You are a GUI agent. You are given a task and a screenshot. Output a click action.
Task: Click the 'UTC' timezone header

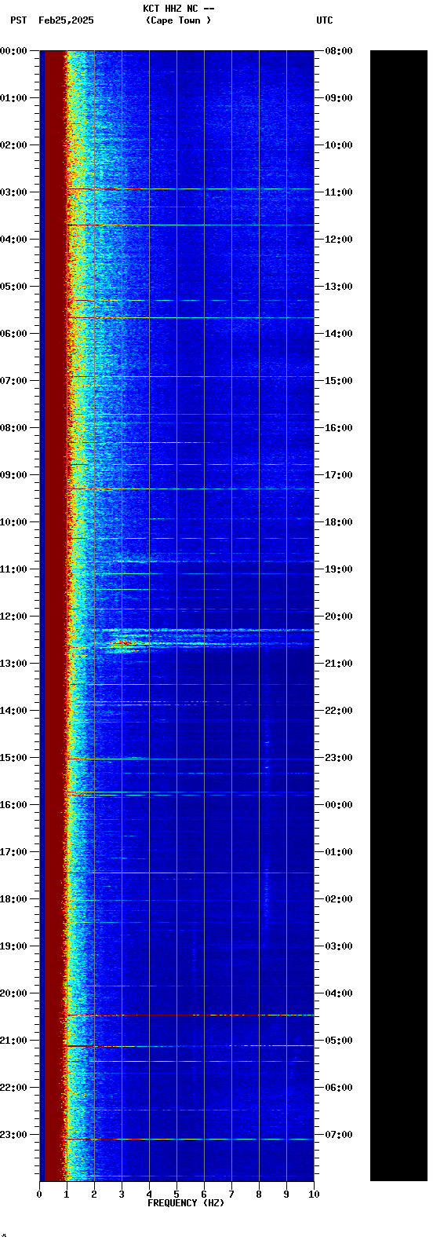325,20
